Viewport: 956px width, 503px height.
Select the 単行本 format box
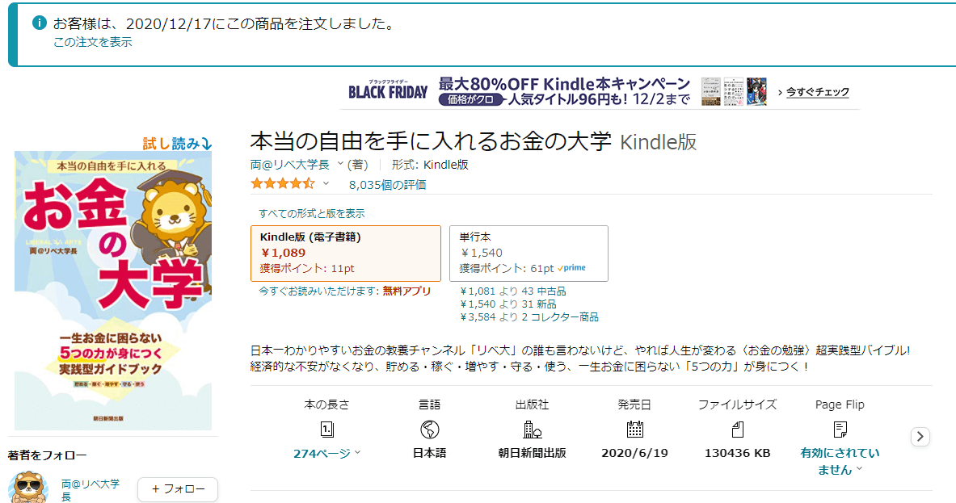(x=529, y=254)
